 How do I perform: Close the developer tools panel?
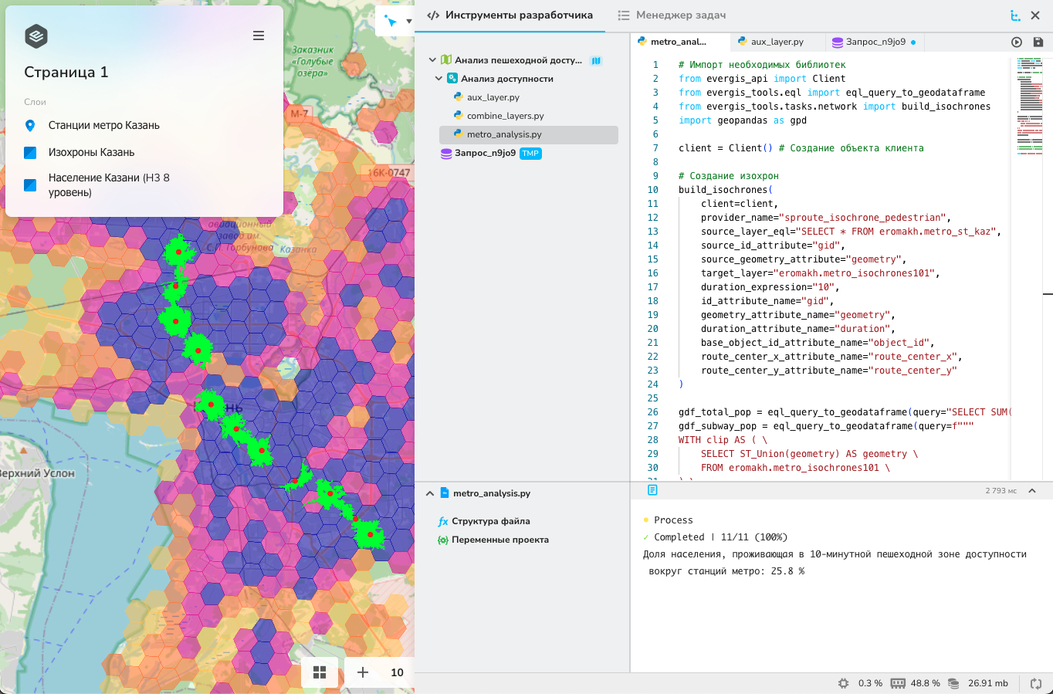[1035, 15]
